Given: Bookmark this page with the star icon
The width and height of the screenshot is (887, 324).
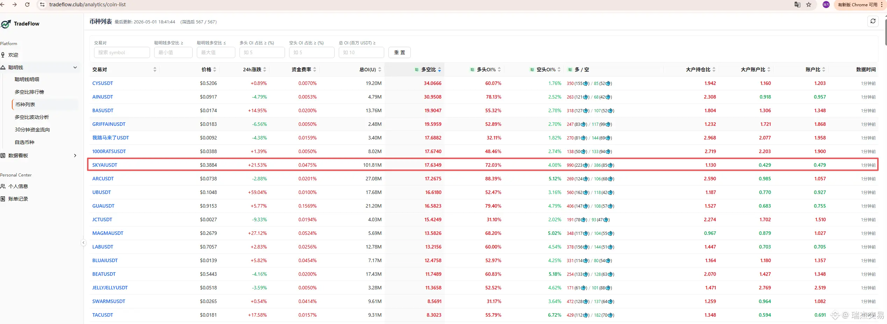Looking at the screenshot, I should pyautogui.click(x=809, y=5).
